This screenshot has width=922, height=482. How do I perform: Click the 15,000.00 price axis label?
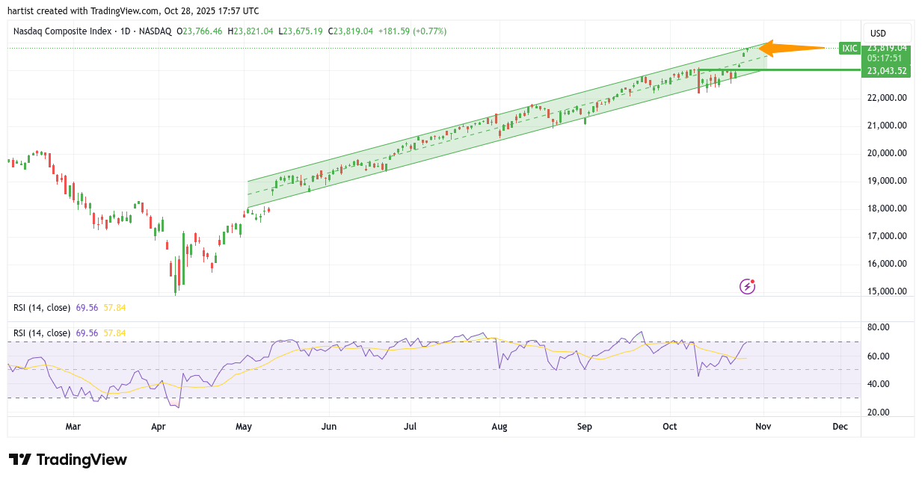point(886,291)
